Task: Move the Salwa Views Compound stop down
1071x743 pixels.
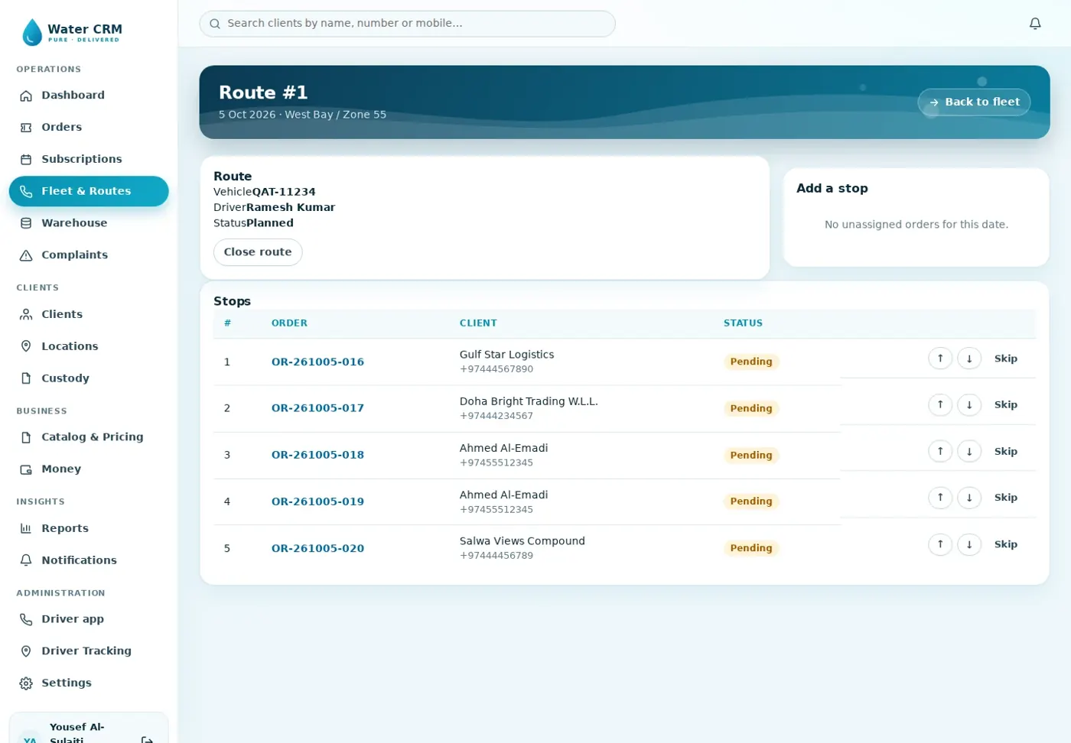Action: click(969, 544)
